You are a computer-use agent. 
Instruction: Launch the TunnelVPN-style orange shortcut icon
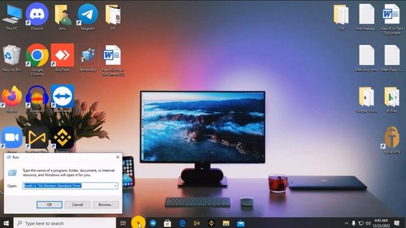coord(392,139)
